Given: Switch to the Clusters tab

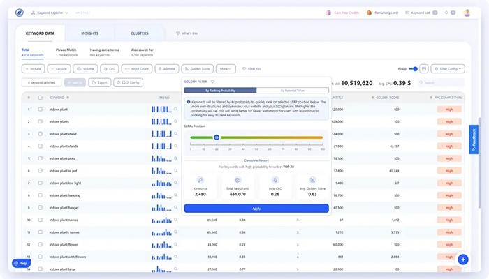Looking at the screenshot, I should tap(140, 33).
